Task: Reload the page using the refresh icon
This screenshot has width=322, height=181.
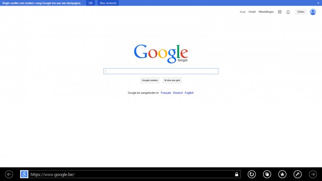Action: 252,175
